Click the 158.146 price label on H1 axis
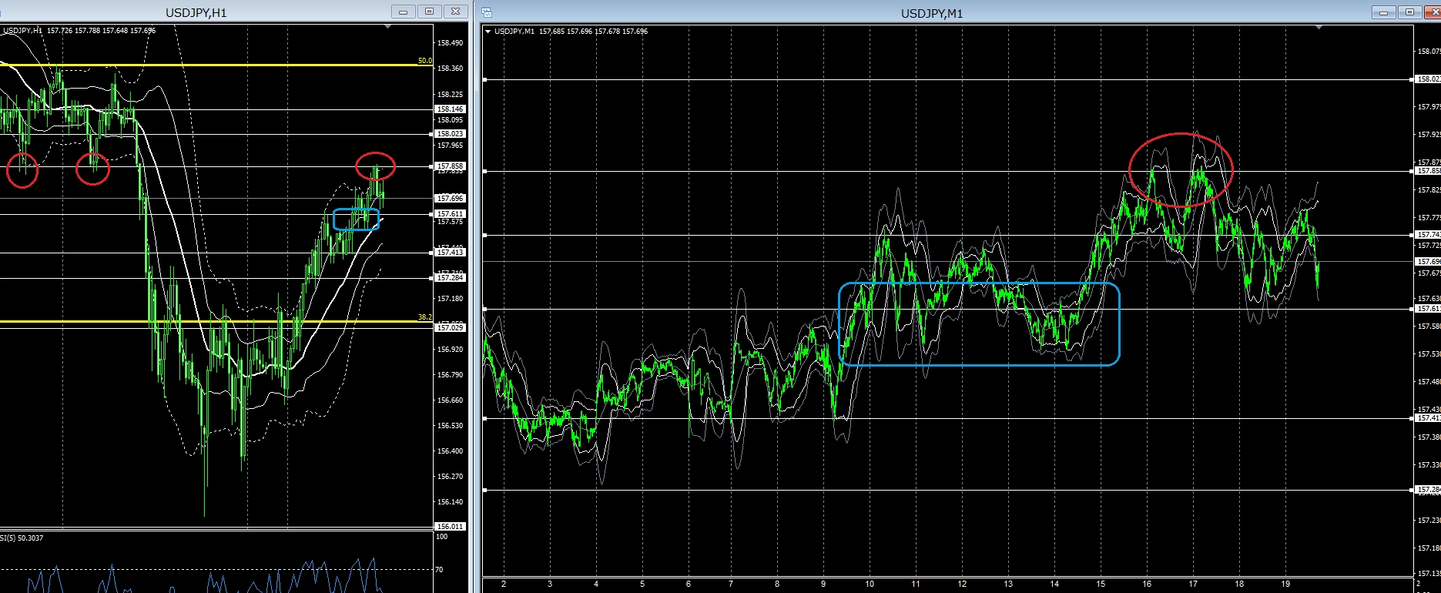The width and height of the screenshot is (1441, 593). (450, 109)
